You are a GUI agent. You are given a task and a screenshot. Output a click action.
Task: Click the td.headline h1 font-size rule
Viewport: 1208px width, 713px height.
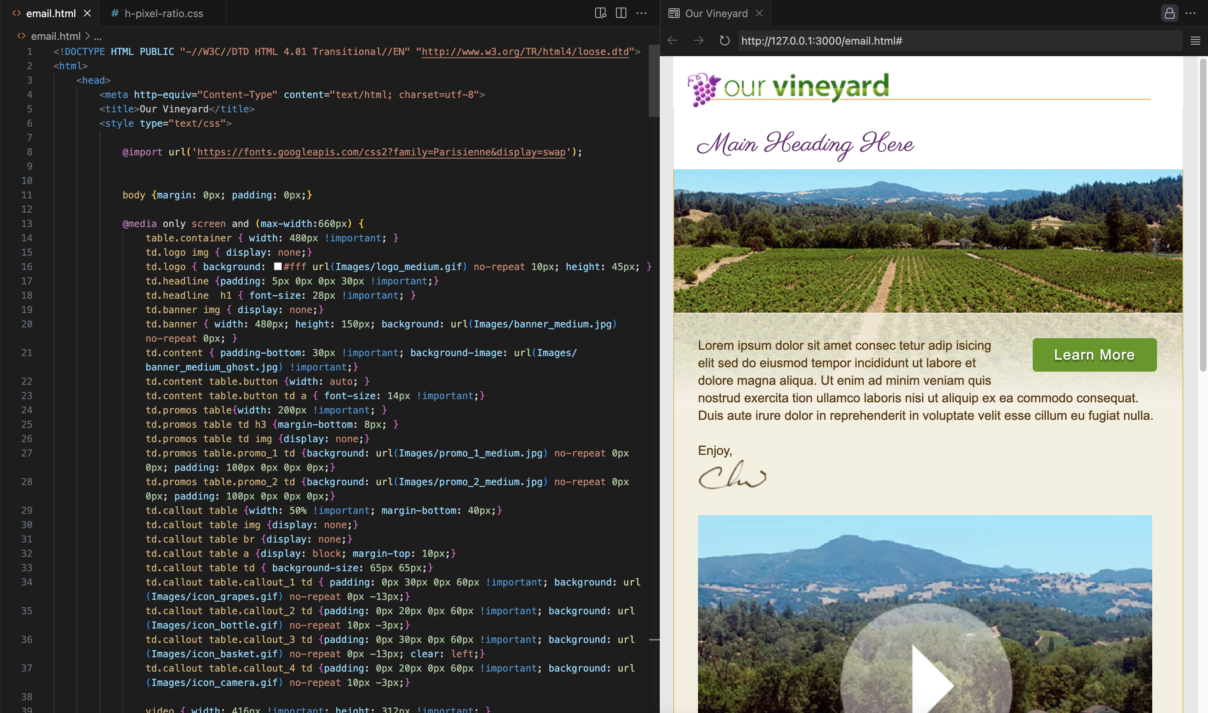pyautogui.click(x=280, y=296)
